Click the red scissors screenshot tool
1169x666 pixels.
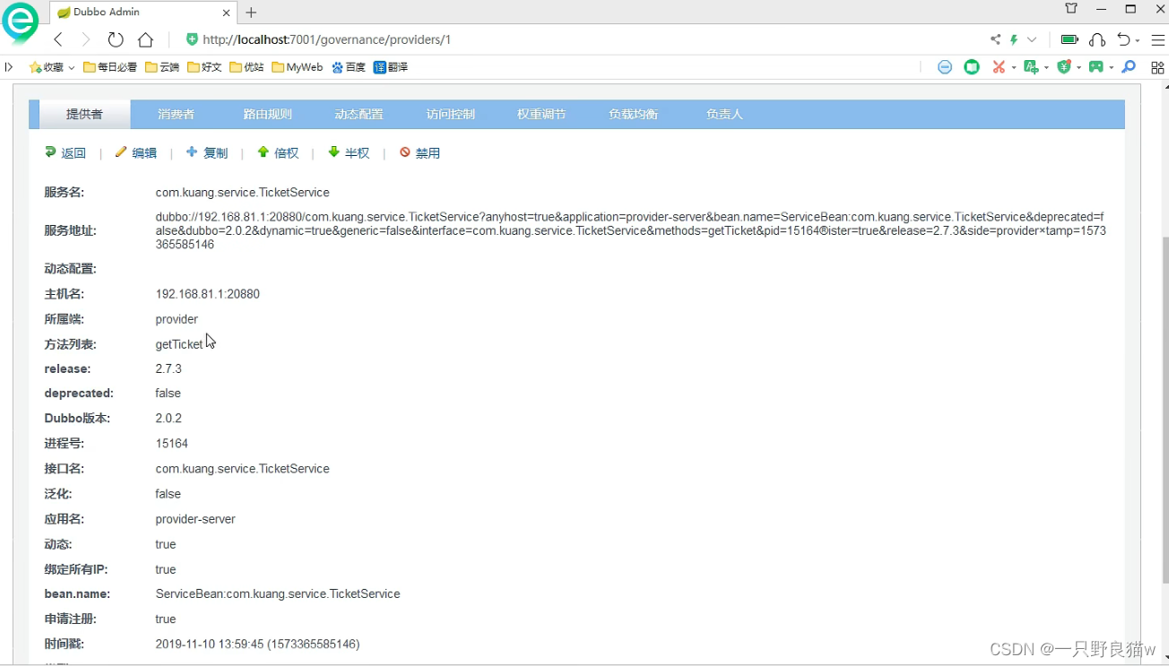[x=999, y=67]
